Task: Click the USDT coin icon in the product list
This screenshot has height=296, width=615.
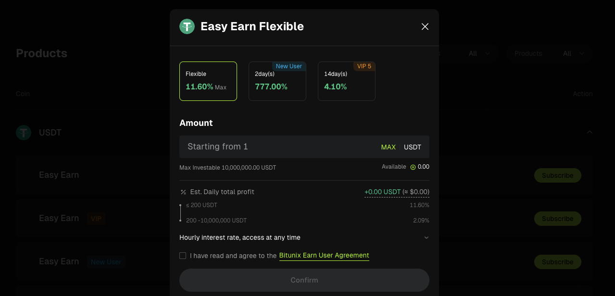Action: point(23,132)
